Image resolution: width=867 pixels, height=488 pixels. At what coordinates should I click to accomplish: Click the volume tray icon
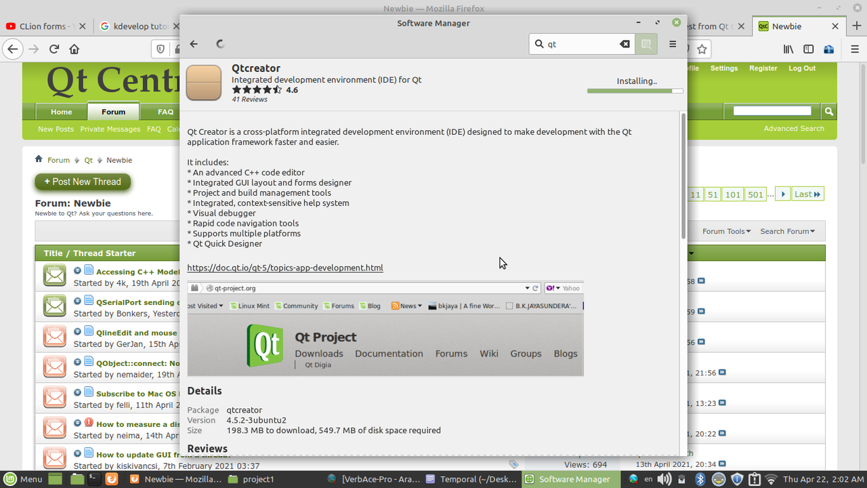click(664, 479)
